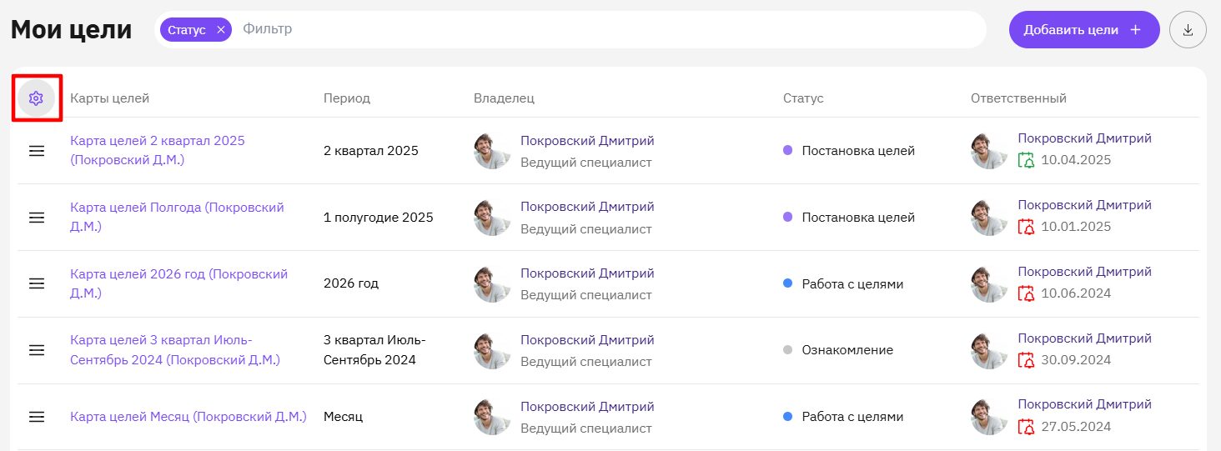The width and height of the screenshot is (1221, 451).
Task: Sort by Статус column header
Action: pos(803,98)
